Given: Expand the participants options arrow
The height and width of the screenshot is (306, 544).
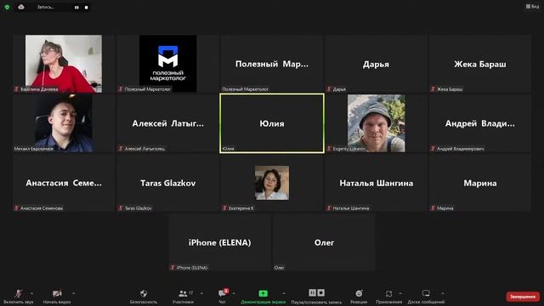Looking at the screenshot, I should pos(201,293).
